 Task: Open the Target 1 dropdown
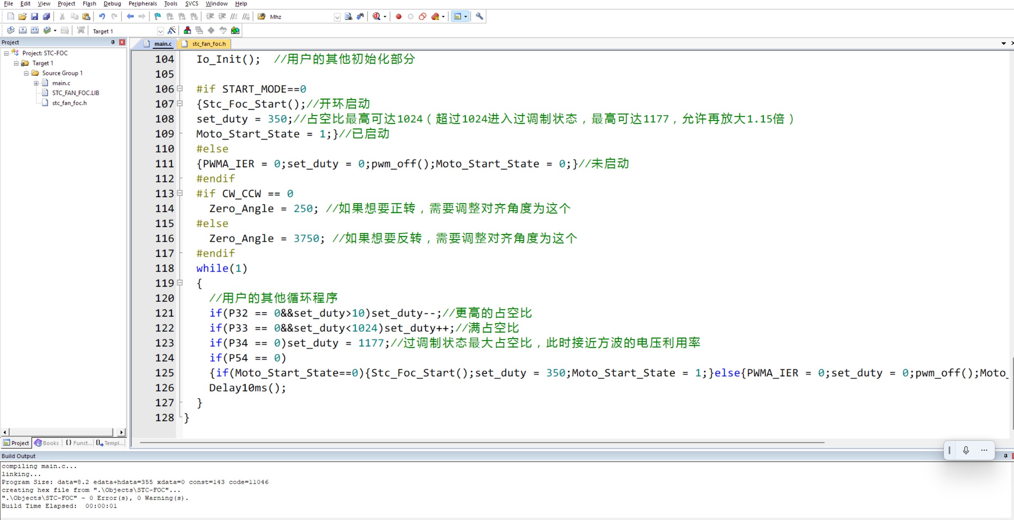[160, 31]
